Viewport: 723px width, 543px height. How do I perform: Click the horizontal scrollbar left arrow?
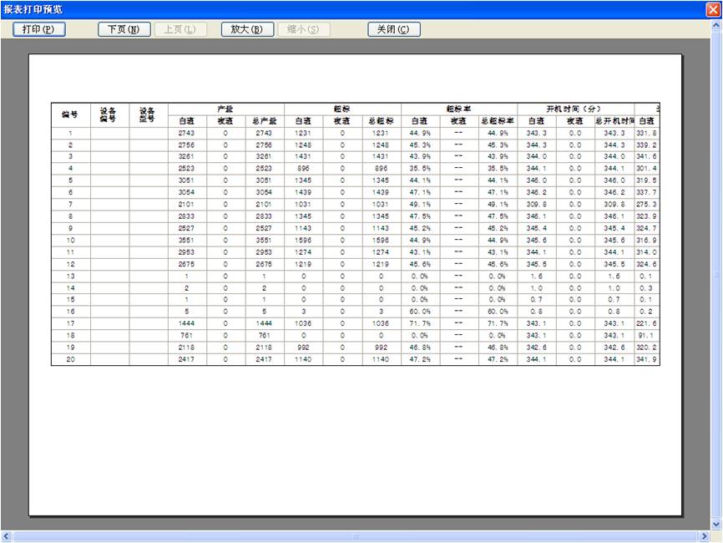6,536
